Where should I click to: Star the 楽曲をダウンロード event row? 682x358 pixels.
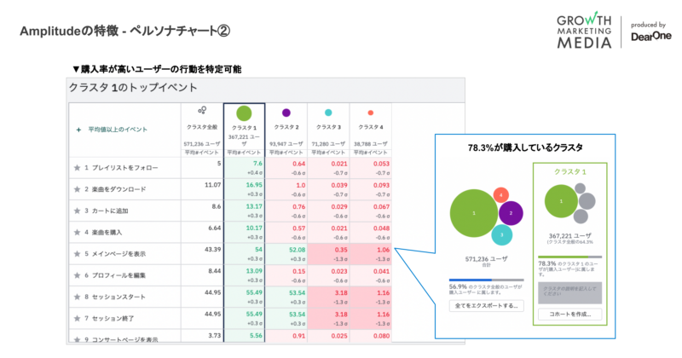77,189
